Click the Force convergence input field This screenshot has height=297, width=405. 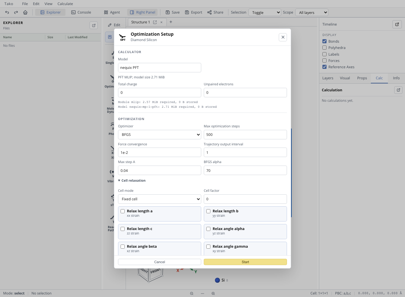[x=159, y=152]
